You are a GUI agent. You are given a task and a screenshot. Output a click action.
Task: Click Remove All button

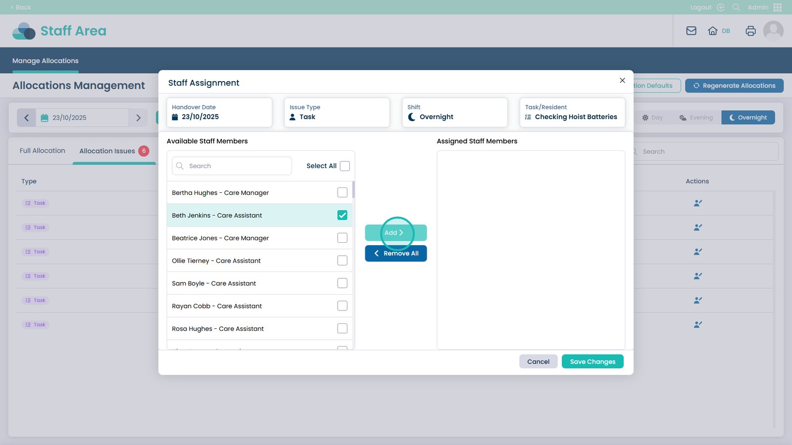pyautogui.click(x=396, y=254)
